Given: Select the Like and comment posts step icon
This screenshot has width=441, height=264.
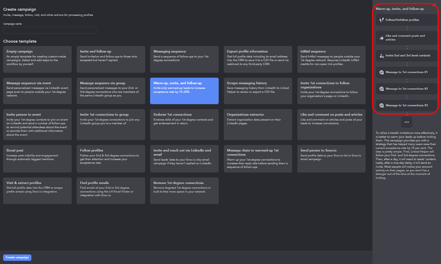Looking at the screenshot, I should pos(381,38).
